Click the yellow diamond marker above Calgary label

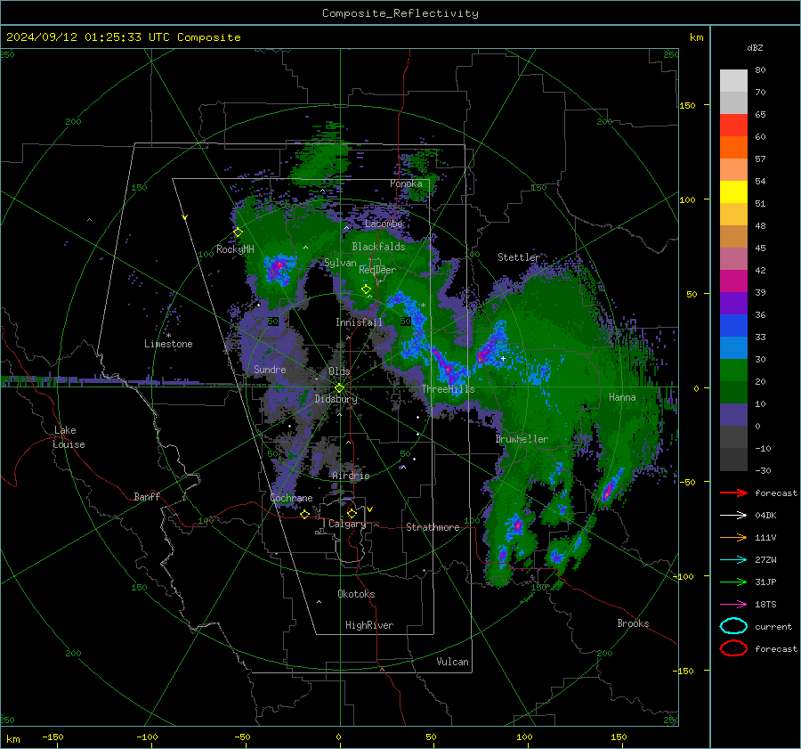click(352, 513)
